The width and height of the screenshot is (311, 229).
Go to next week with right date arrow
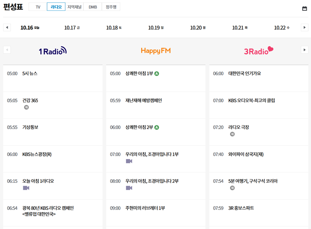[x=304, y=28]
